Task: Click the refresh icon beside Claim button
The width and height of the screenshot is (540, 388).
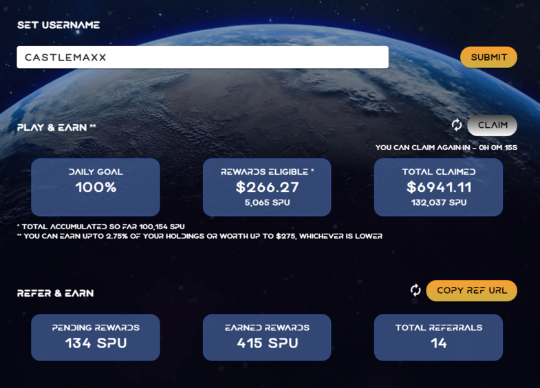Action: tap(457, 125)
